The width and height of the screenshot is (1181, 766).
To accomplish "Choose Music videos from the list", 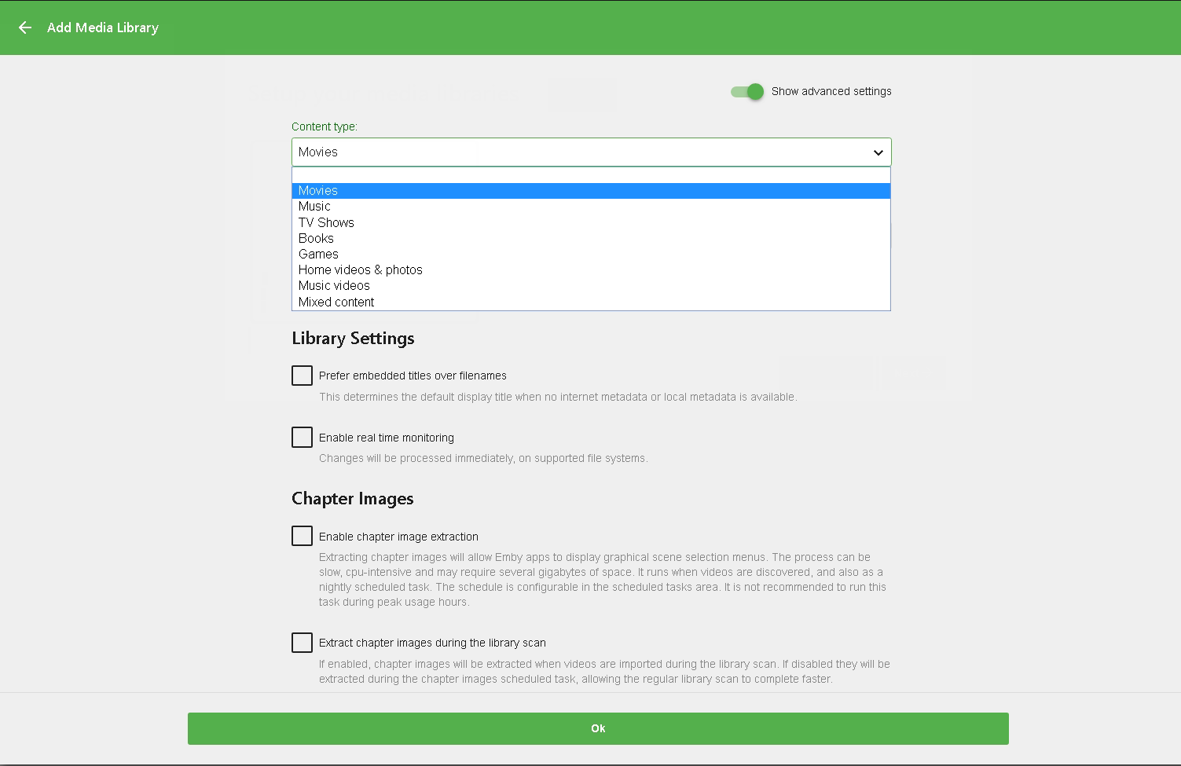I will point(334,286).
